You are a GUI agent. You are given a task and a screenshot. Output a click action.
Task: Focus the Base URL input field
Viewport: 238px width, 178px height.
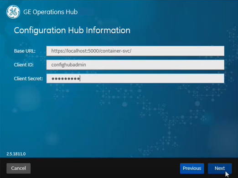[135, 51]
